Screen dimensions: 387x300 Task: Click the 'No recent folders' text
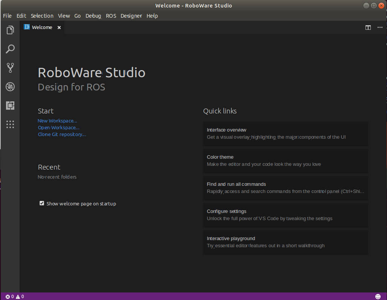tap(57, 177)
